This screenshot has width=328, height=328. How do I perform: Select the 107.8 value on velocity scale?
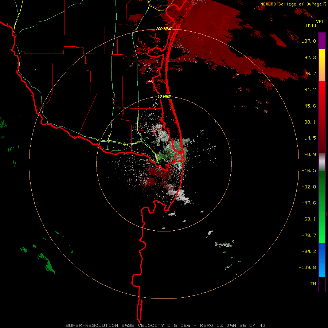pos(309,41)
